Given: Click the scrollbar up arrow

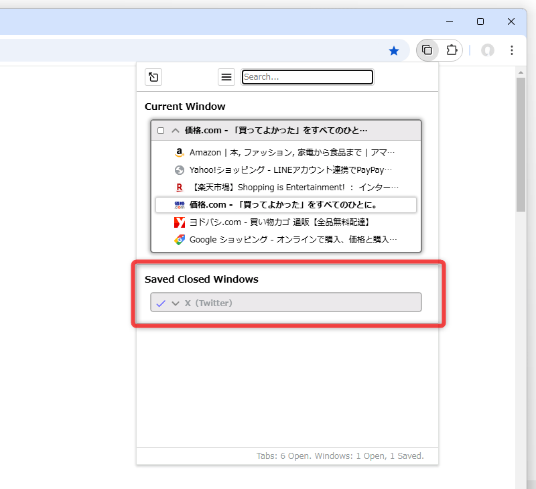Looking at the screenshot, I should [x=521, y=72].
